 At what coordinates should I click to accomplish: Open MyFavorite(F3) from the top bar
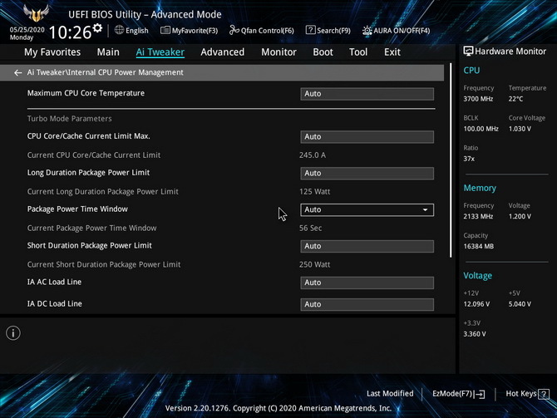click(x=190, y=31)
